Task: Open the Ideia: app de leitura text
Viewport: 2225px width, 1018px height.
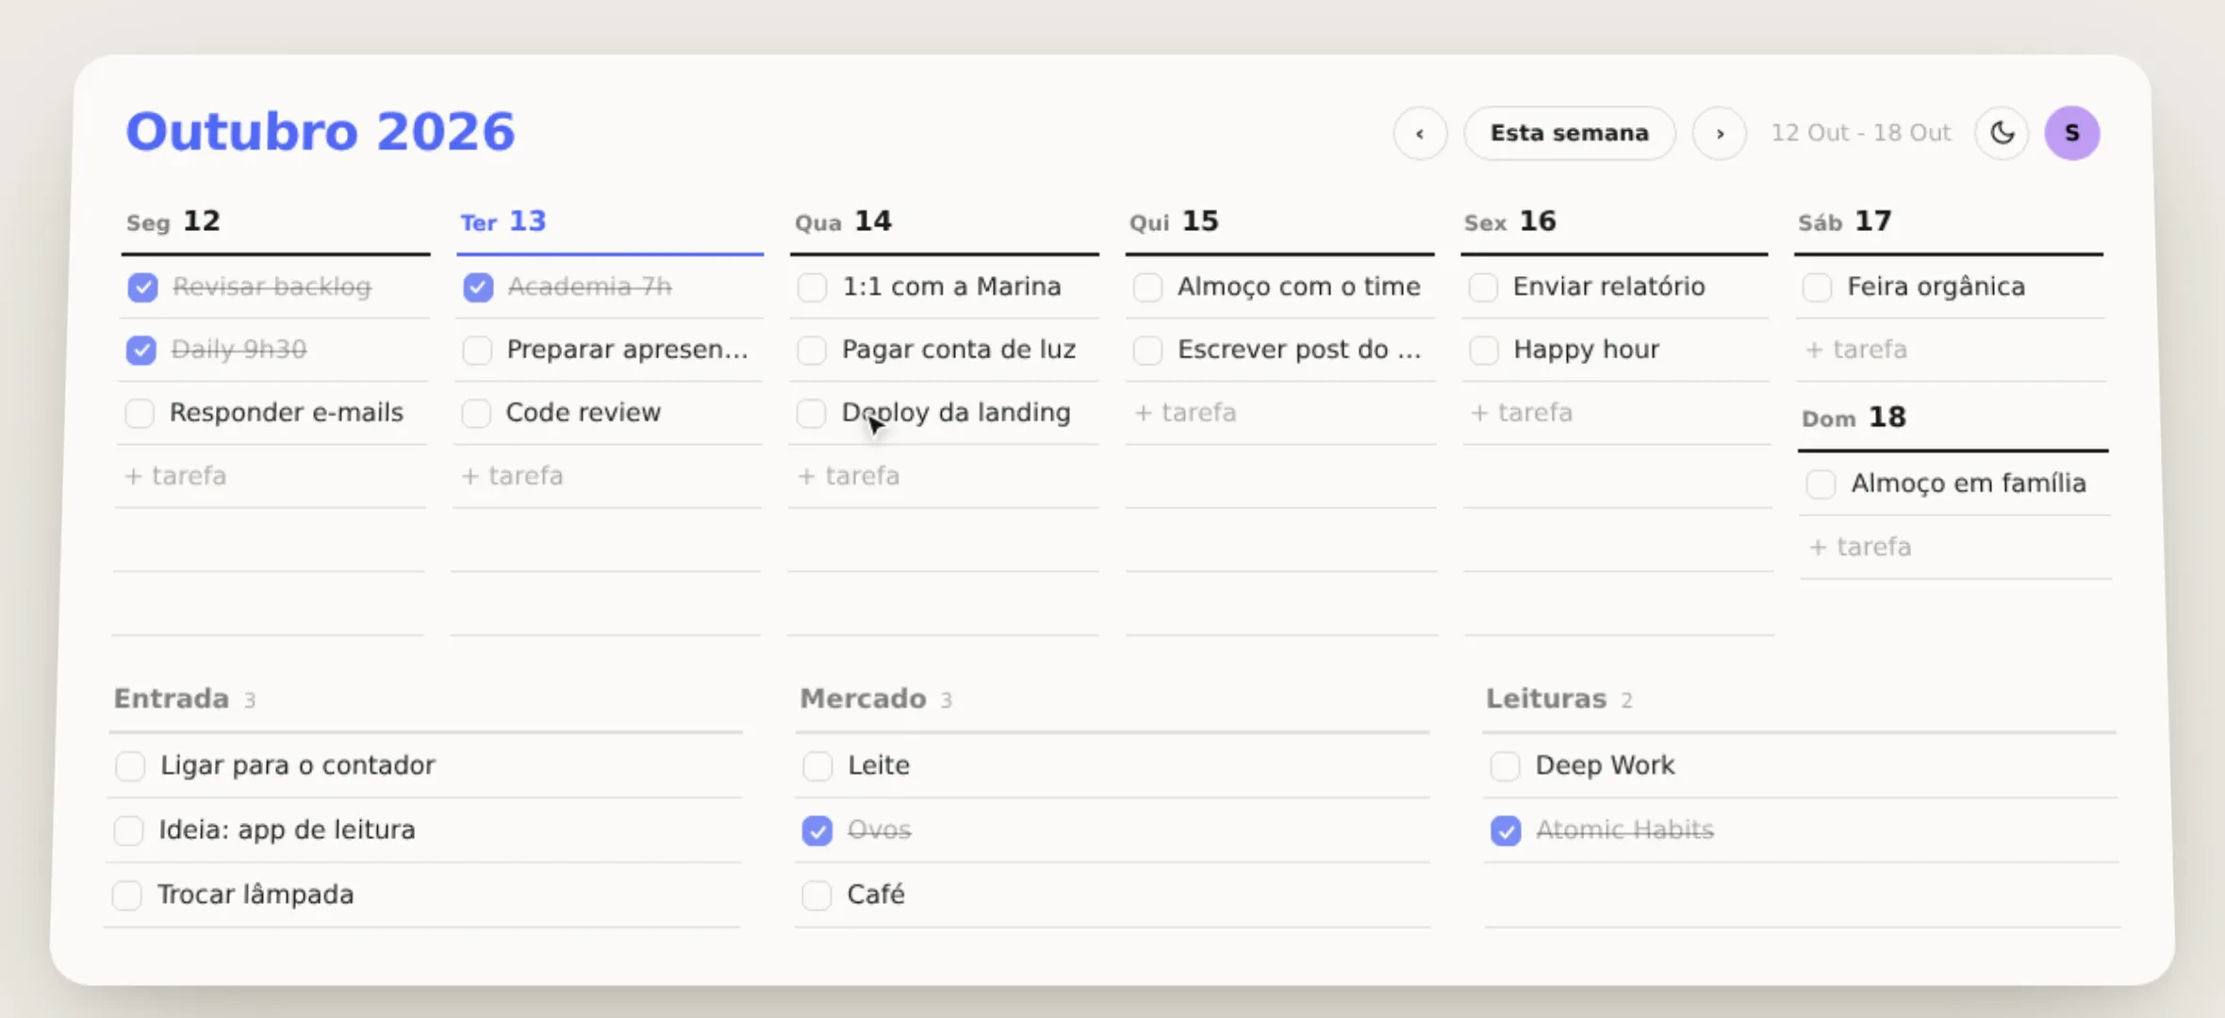Action: pos(288,830)
